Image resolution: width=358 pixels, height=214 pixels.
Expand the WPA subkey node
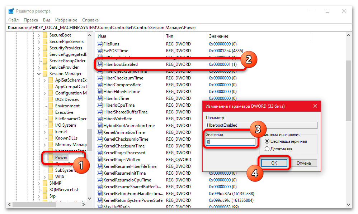[x=44, y=177]
